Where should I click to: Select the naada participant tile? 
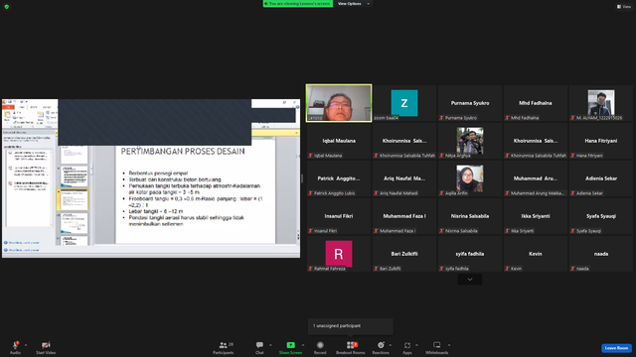pos(601,254)
